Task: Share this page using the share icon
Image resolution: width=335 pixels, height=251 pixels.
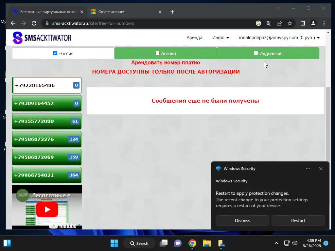Action: pos(279,23)
